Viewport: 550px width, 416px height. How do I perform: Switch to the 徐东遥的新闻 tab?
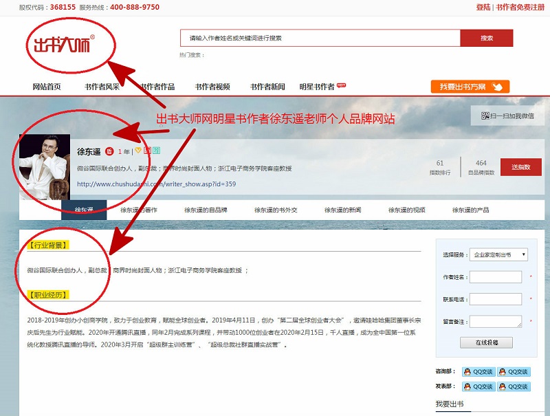[x=342, y=210]
